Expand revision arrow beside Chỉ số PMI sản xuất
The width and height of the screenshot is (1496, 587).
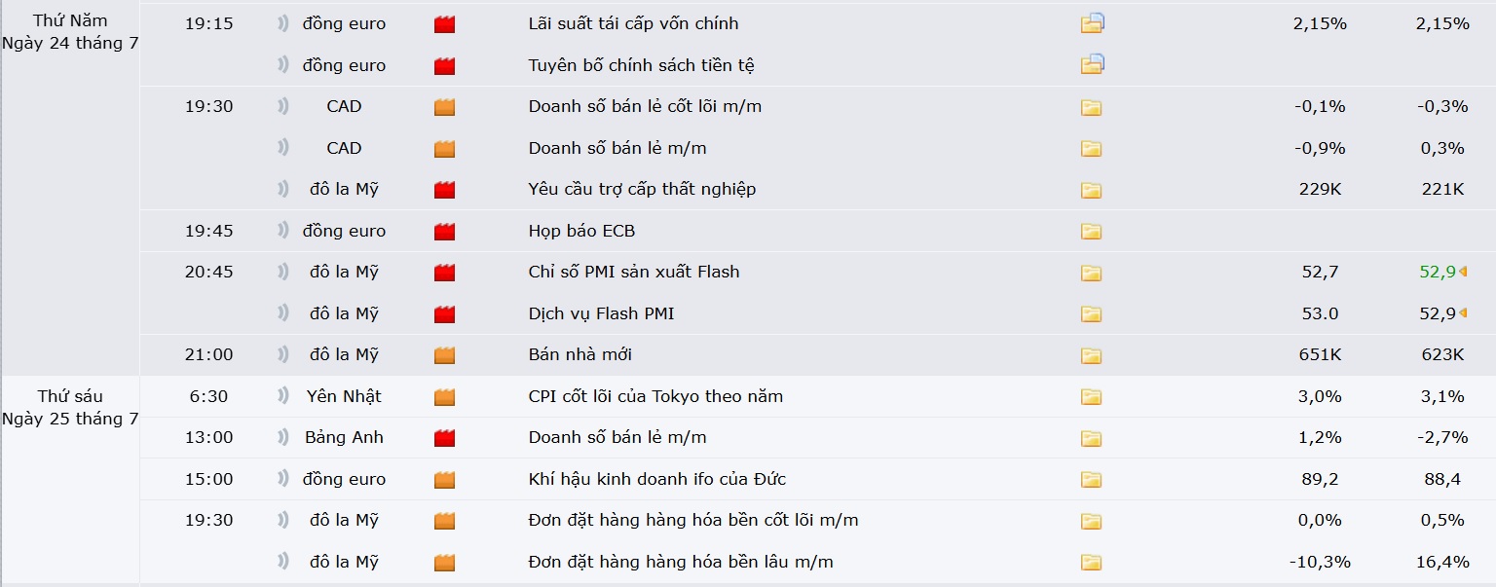1463,272
